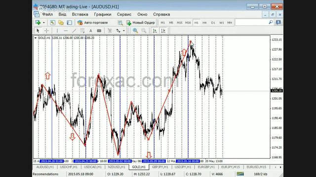This screenshot has width=316, height=177.
Task: Toggle the Авто-торговля button
Action: (93, 23)
